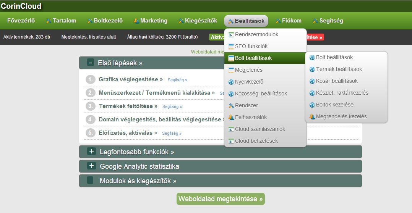Click the Rendszermodulok chart icon

(231, 35)
